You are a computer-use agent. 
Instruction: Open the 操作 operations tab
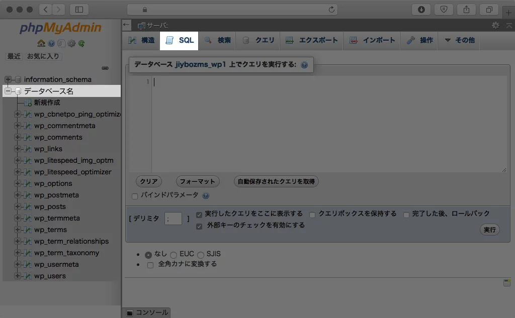pos(419,40)
